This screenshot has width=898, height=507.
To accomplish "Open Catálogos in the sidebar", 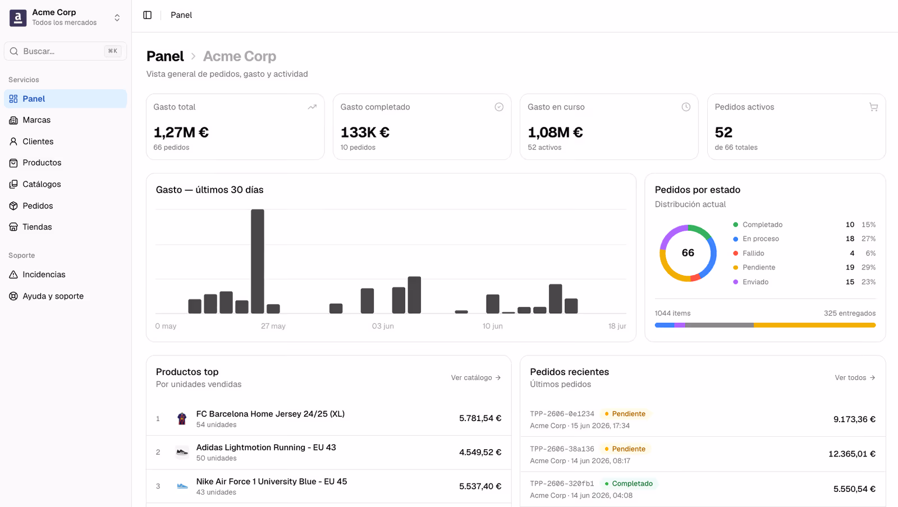I will (x=66, y=184).
